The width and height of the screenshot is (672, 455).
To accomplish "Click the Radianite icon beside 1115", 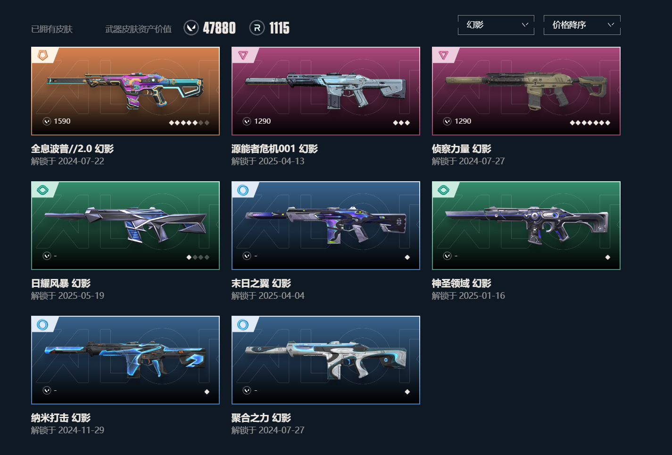I will (257, 28).
